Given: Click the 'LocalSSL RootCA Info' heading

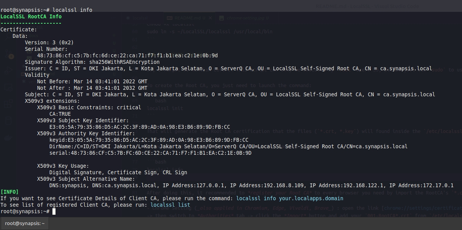Looking at the screenshot, I should pos(31,16).
